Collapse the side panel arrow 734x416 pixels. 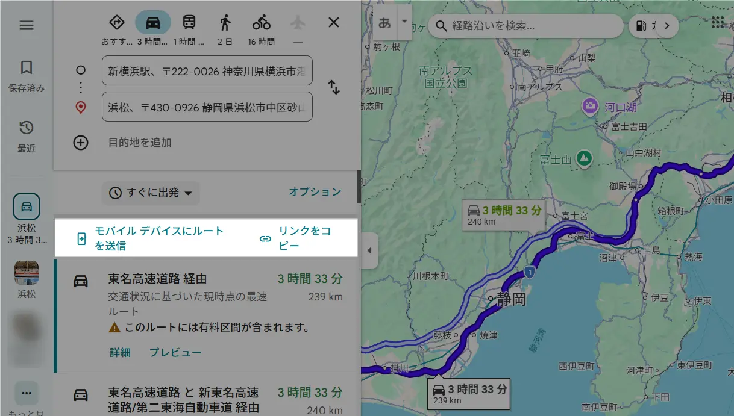[x=369, y=250]
